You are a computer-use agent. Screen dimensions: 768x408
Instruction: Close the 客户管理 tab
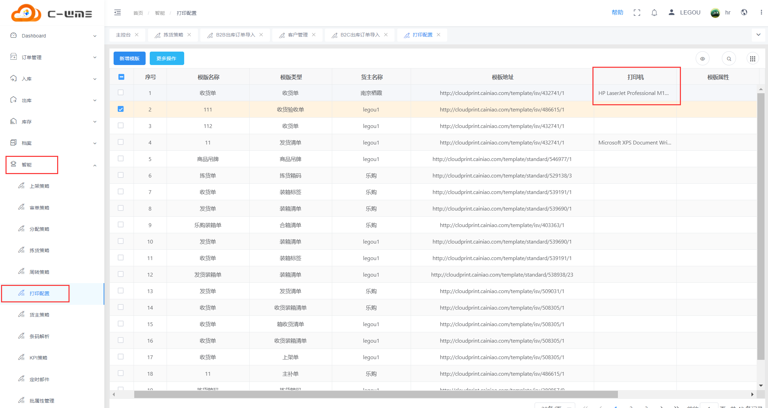coord(314,35)
